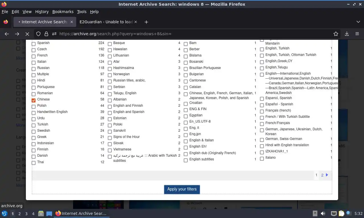The image size is (364, 218).
Task: Open the Edit menu
Action: coord(15,12)
